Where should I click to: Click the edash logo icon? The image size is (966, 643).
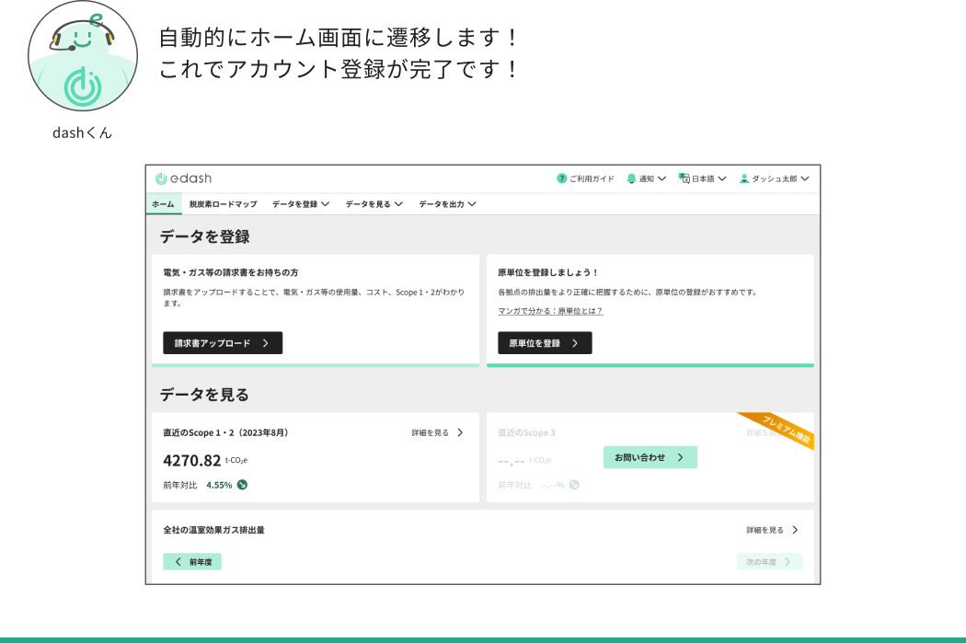[161, 178]
